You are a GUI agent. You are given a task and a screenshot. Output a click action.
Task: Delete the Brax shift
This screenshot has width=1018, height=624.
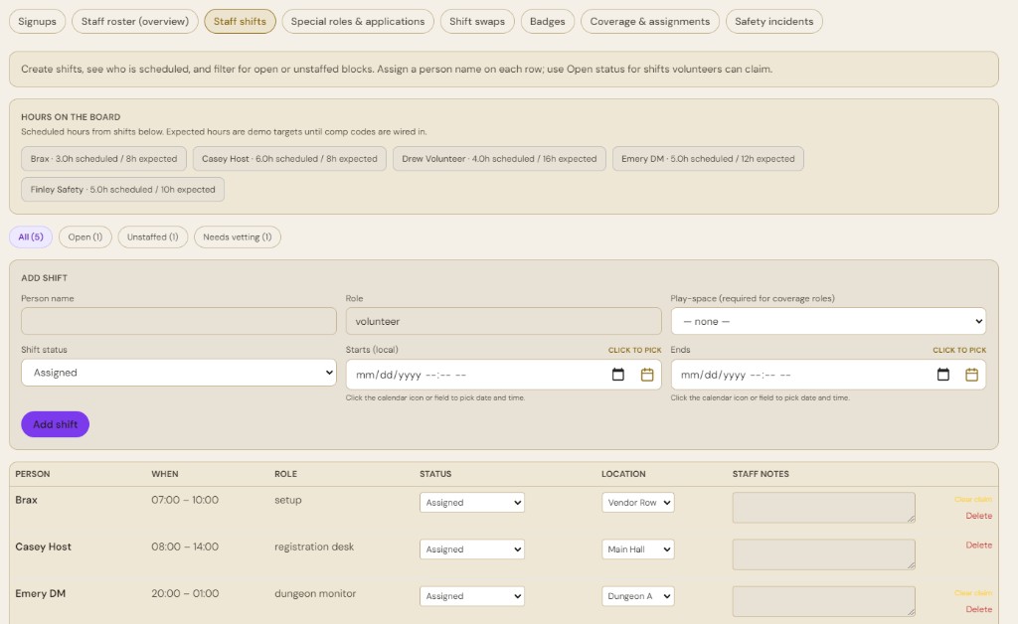pyautogui.click(x=978, y=516)
